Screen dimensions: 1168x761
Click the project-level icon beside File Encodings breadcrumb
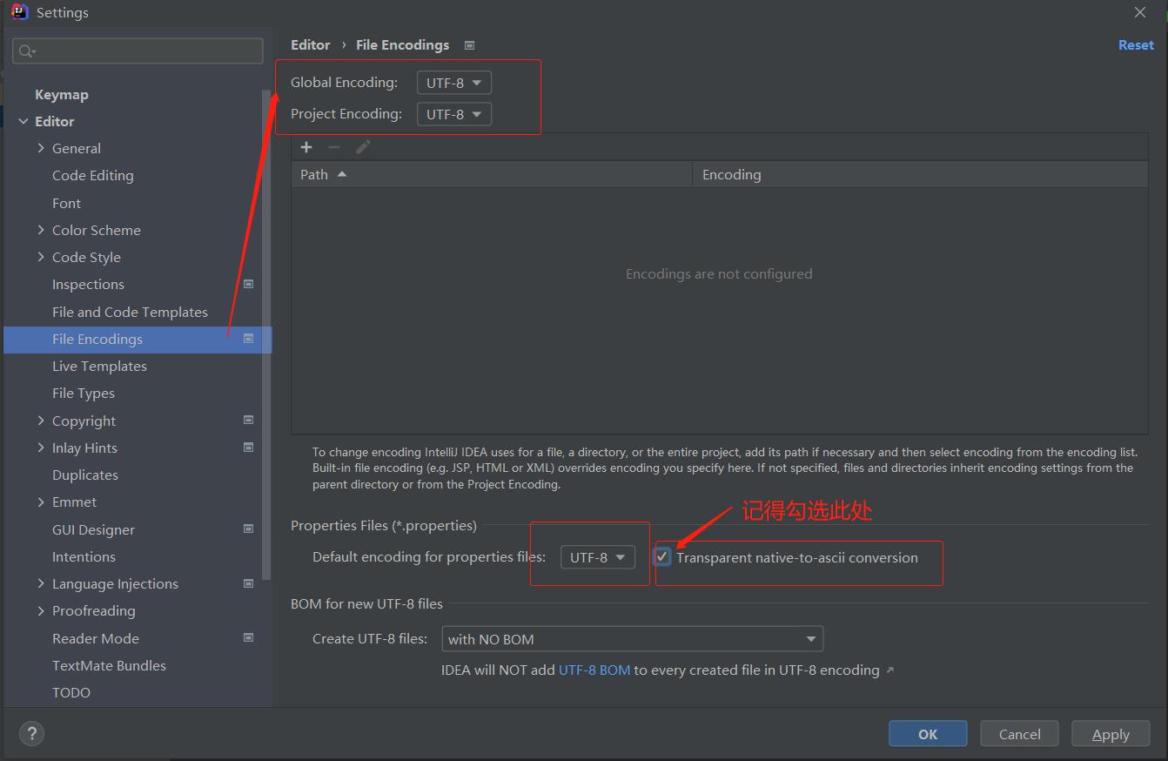tap(470, 45)
